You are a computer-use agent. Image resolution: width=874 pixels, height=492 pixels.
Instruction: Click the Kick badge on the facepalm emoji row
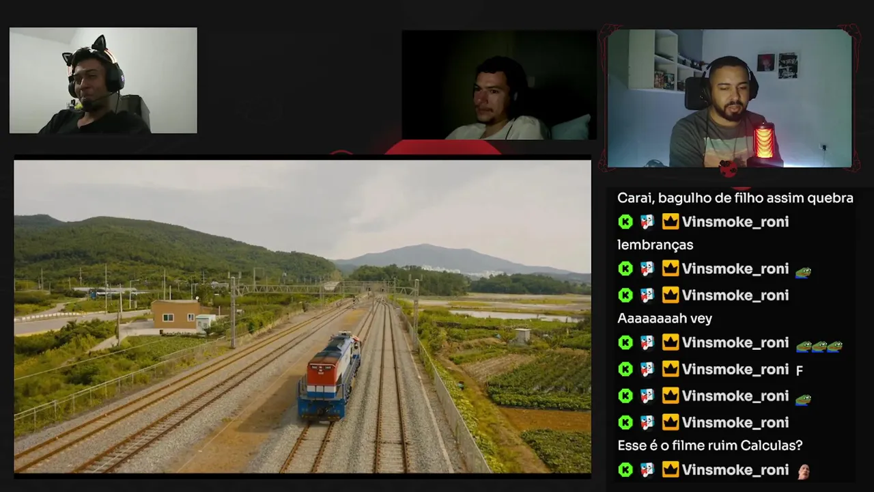pyautogui.click(x=625, y=469)
